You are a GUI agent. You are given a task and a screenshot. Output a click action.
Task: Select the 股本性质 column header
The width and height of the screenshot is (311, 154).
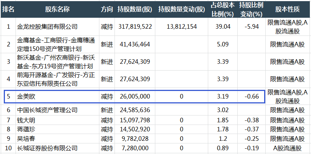click(x=288, y=9)
